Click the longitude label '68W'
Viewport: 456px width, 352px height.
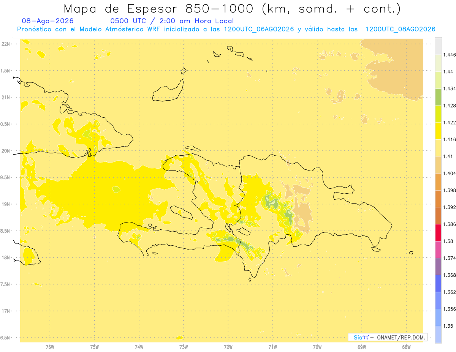pos(406,347)
